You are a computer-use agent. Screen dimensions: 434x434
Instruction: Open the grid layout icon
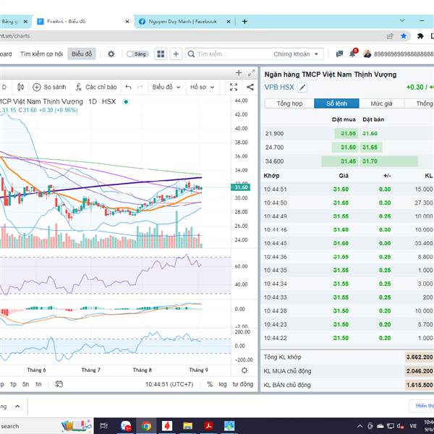161,54
